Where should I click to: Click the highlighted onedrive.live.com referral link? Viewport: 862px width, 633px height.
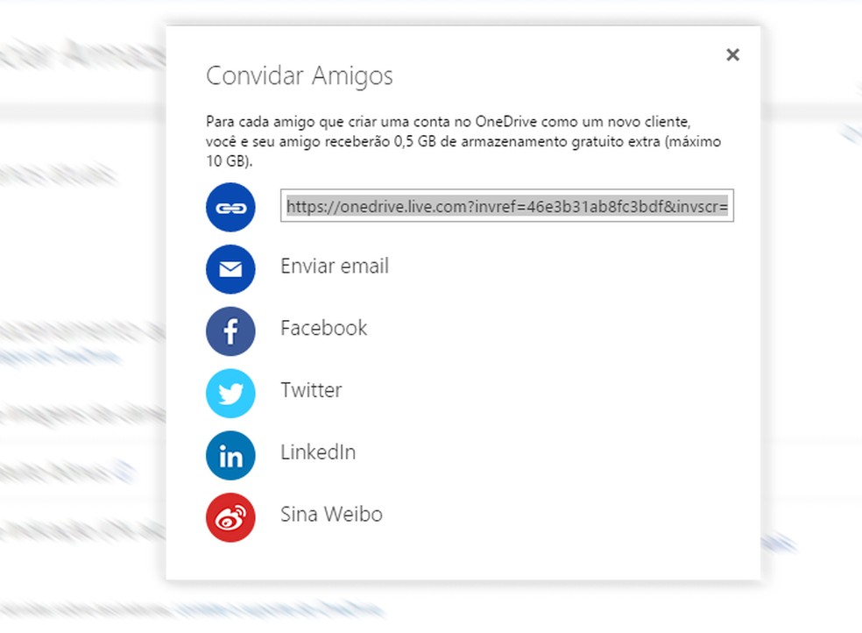point(508,206)
